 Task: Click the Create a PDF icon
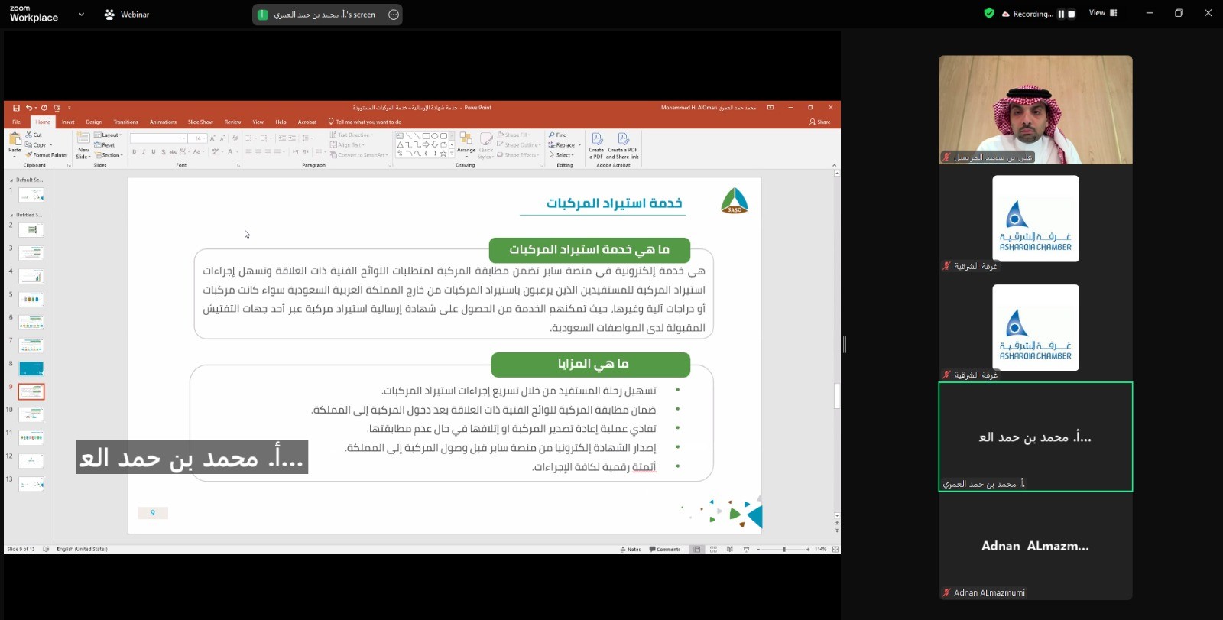click(597, 140)
